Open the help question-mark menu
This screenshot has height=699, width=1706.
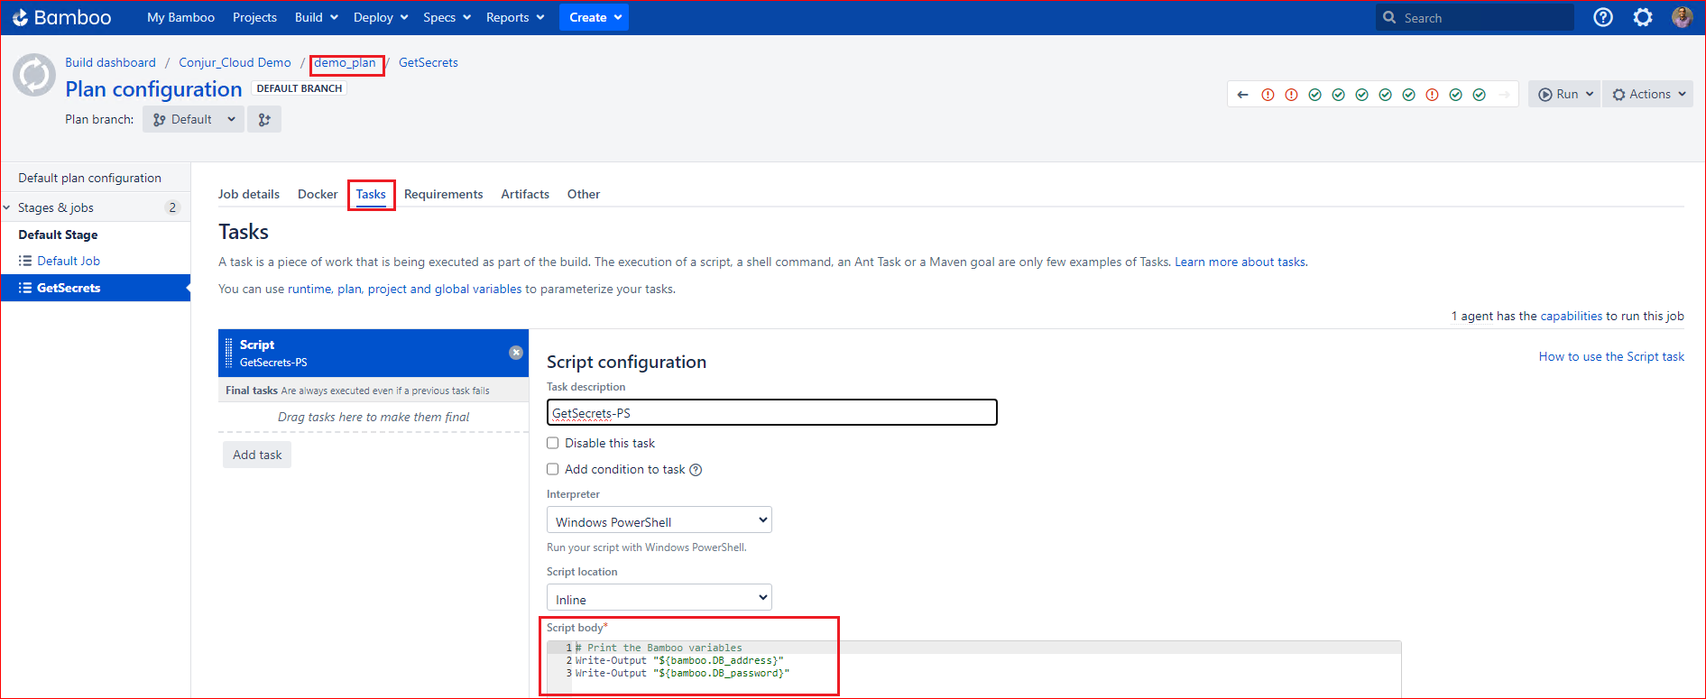coord(1603,17)
